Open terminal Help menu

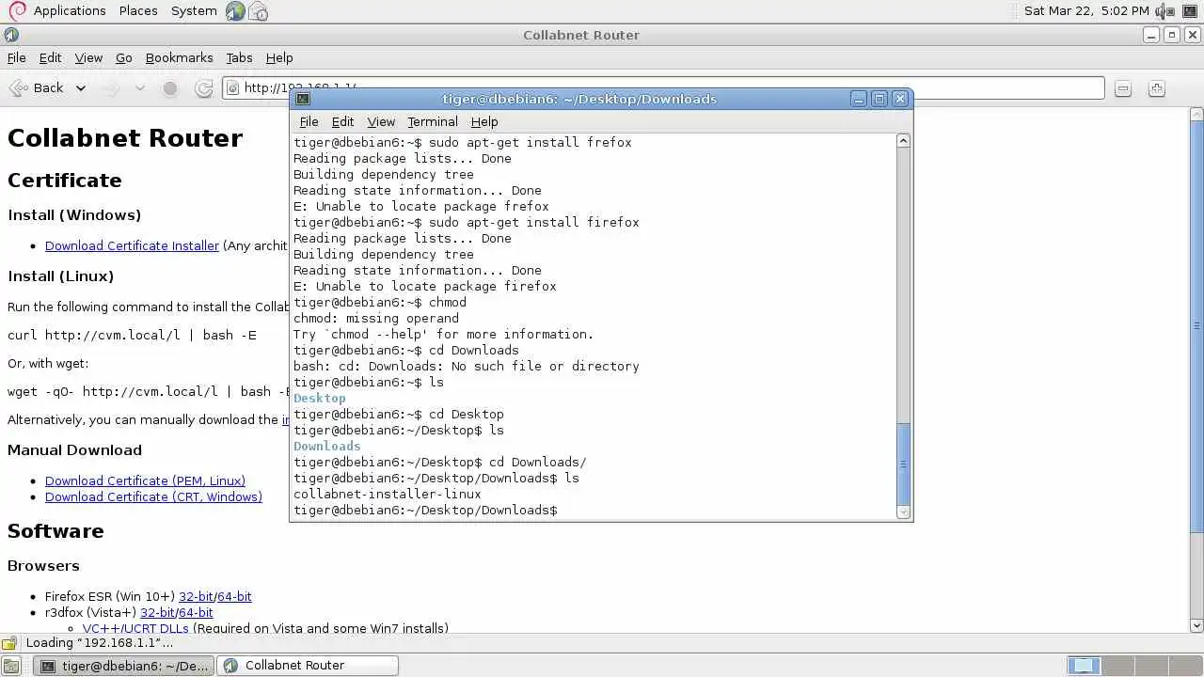point(484,121)
